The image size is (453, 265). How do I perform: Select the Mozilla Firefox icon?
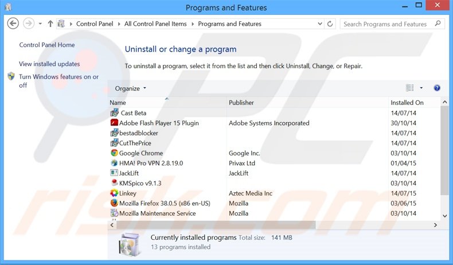[115, 203]
